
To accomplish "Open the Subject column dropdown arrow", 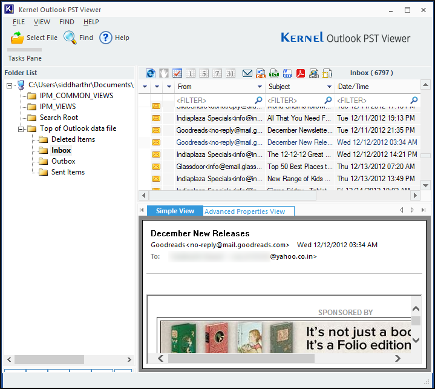I will [329, 87].
